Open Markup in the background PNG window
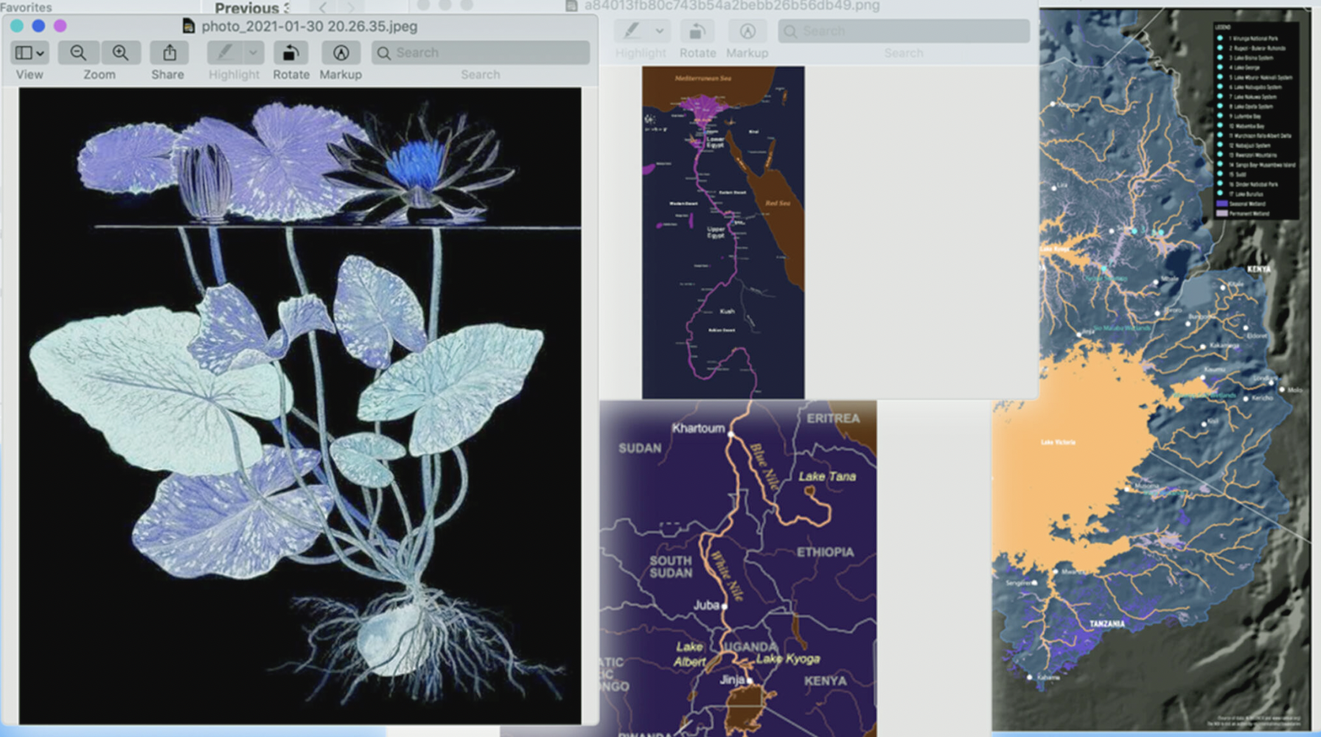Image resolution: width=1321 pixels, height=737 pixels. (x=747, y=32)
